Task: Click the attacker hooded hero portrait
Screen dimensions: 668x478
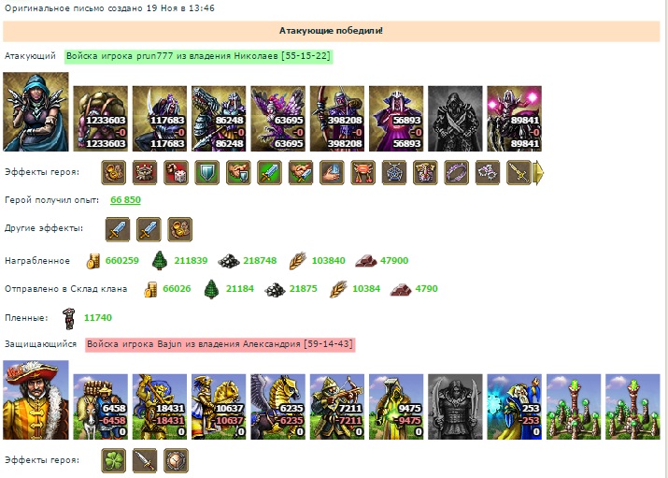Action: point(36,111)
